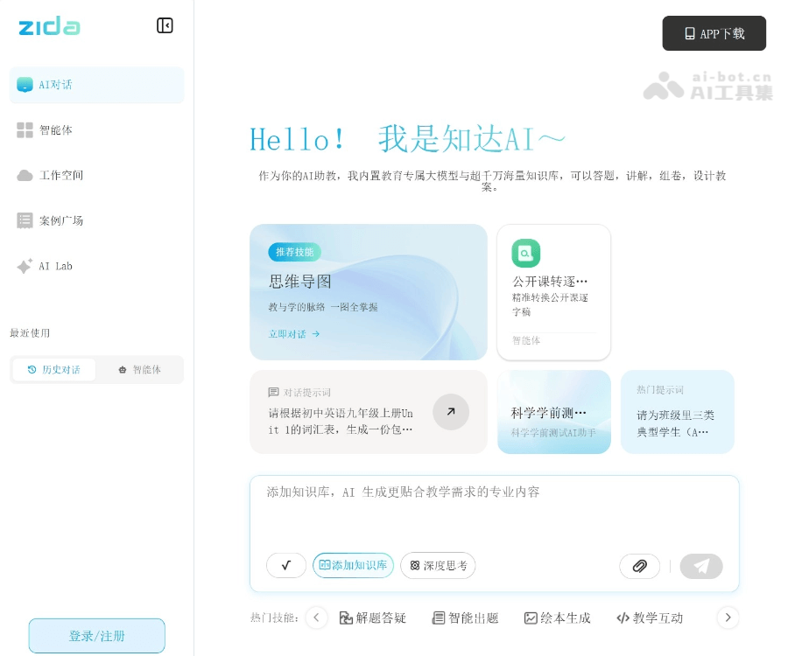This screenshot has height=656, width=788.
Task: Select the 请根据初中英语九年级 prompt text
Action: (341, 421)
